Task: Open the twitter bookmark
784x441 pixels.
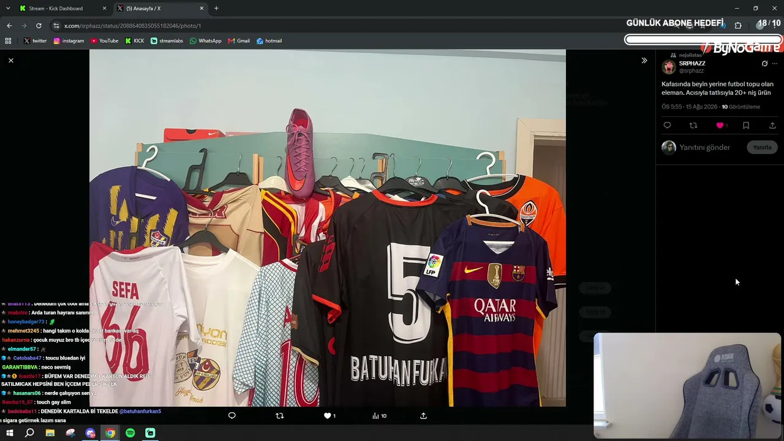Action: [x=35, y=41]
